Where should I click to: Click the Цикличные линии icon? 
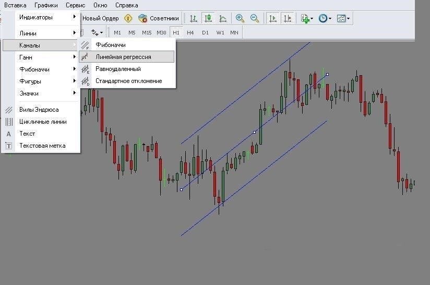pos(9,122)
